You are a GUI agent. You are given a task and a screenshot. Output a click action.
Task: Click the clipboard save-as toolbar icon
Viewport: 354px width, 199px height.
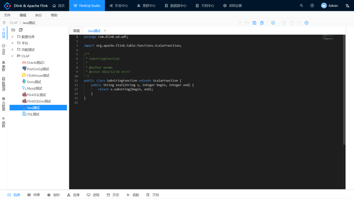pos(262,23)
